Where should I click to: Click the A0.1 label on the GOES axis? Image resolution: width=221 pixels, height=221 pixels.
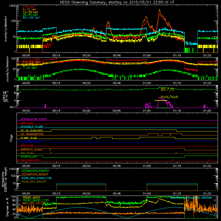point(13,107)
